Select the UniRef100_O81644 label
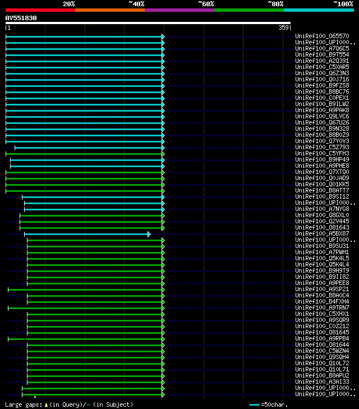 (322, 345)
